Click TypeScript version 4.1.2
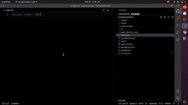Screen dimensions: 188x105 [x=161, y=104]
